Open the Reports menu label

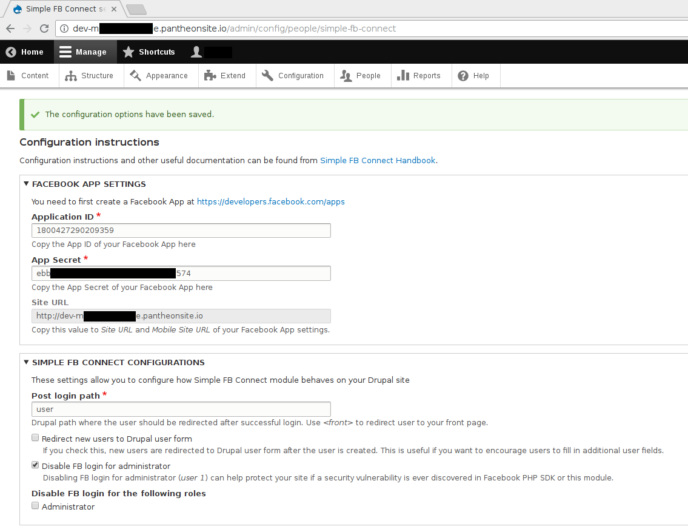click(x=427, y=75)
